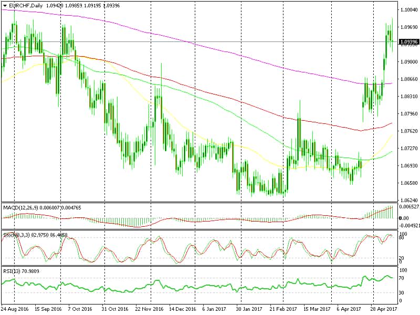The height and width of the screenshot is (315, 420).
Task: Click the 14 Dec 2016 date label
Action: 183,309
